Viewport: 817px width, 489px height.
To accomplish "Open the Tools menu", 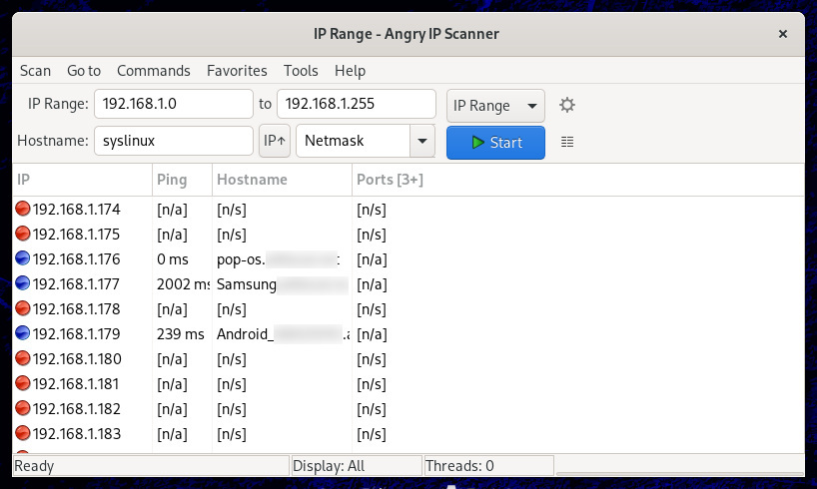I will click(301, 71).
